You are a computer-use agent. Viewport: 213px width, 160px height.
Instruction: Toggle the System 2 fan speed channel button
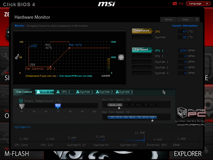(x=142, y=67)
